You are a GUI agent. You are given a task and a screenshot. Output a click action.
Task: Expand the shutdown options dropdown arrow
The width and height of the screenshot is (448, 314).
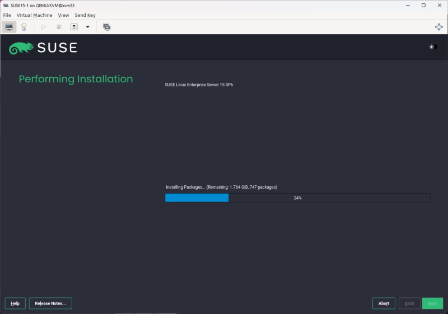point(88,27)
